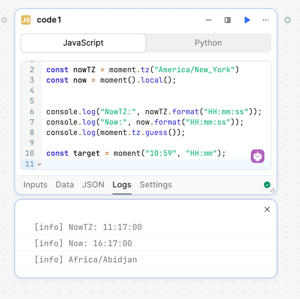Click the yellow JS node icon
The width and height of the screenshot is (300, 299).
[26, 20]
